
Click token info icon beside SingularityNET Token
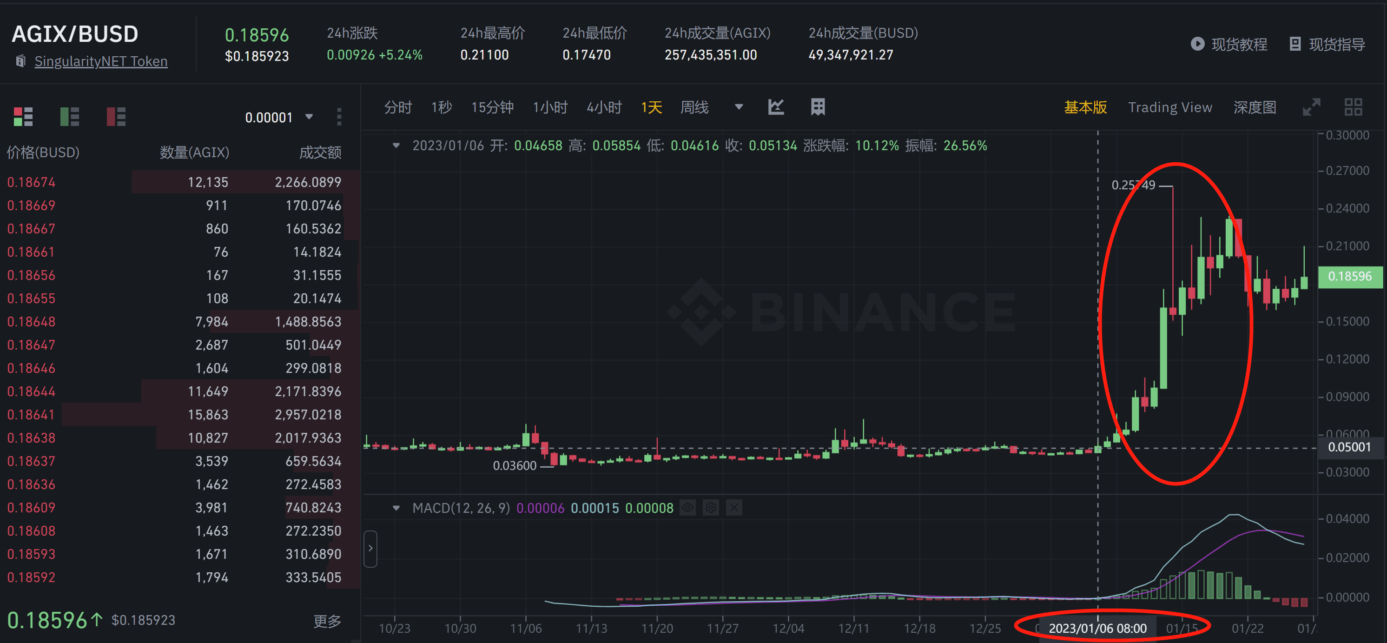(20, 61)
